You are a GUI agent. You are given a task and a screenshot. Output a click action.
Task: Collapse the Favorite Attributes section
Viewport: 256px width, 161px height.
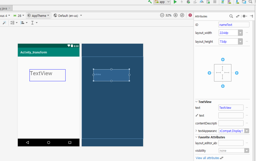(196, 137)
